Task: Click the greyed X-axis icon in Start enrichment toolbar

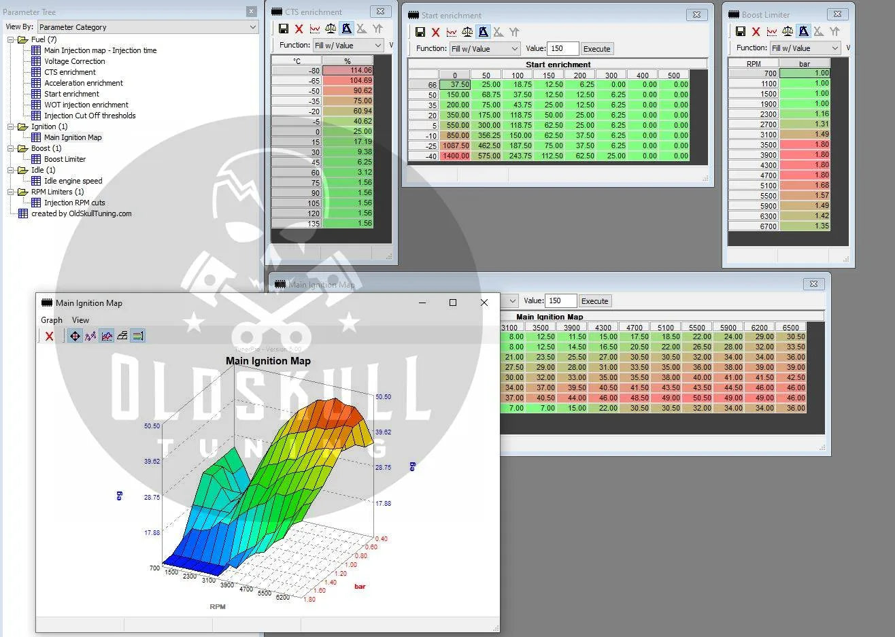Action: coord(498,32)
